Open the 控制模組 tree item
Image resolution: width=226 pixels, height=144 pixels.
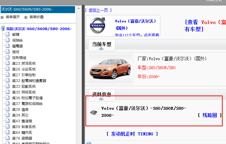point(19,58)
